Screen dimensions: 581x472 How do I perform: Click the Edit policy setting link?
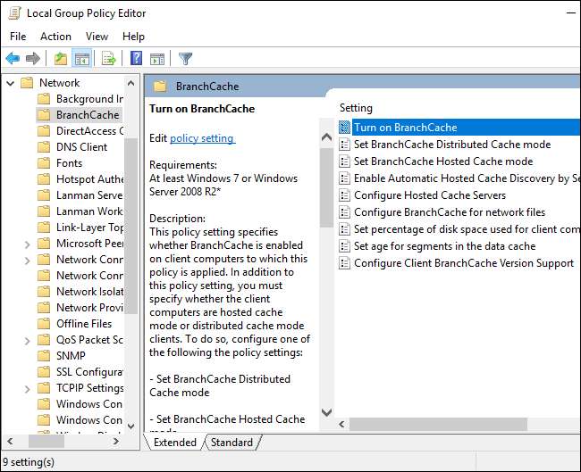202,138
